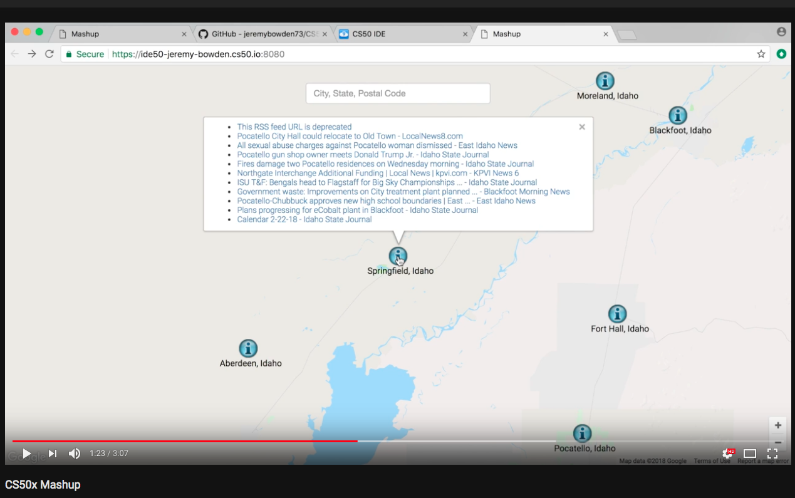The image size is (795, 498).
Task: Open the Government waste treatment plant article
Action: tap(403, 192)
